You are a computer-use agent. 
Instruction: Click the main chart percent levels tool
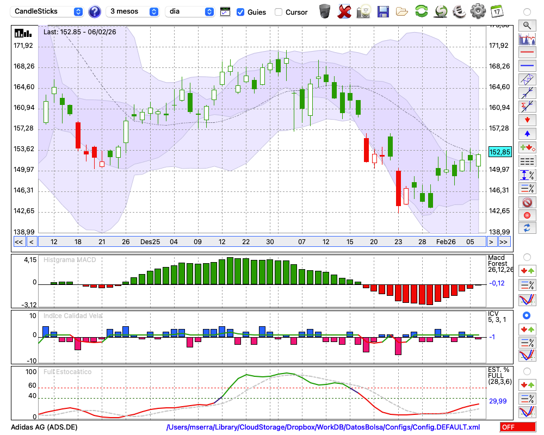[527, 188]
